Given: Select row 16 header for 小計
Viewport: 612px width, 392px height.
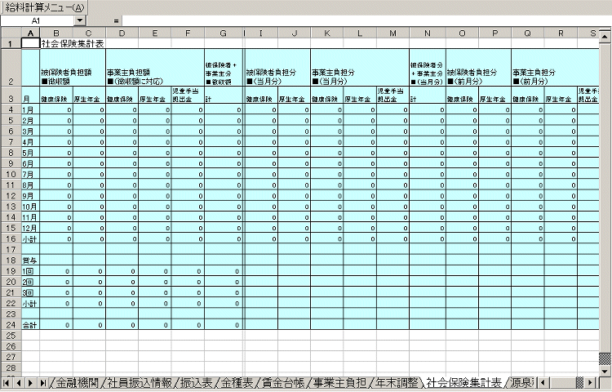Looking at the screenshot, I should coord(10,238).
